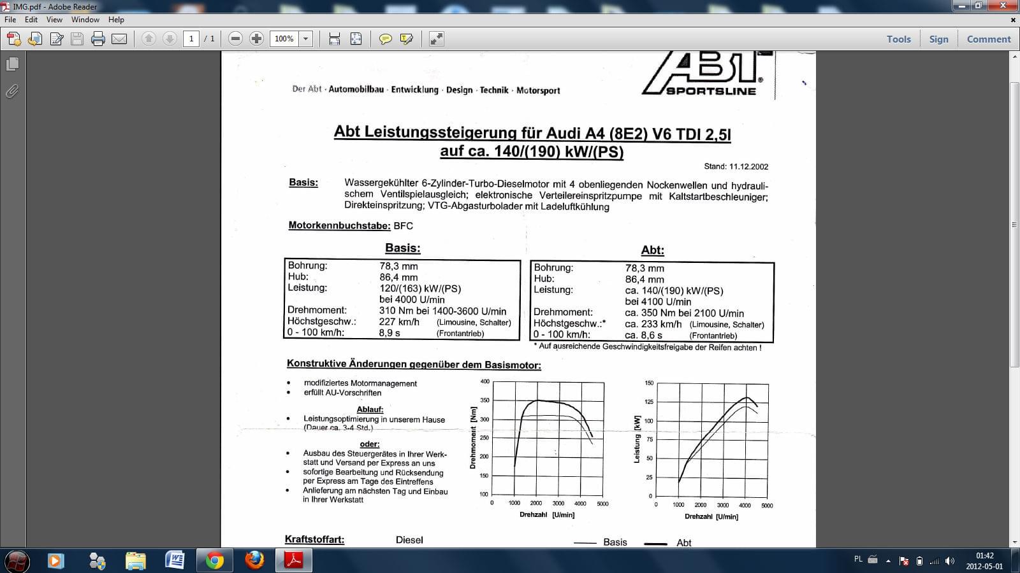Click the Windows Start orb
Screen dimensions: 1020x573
point(17,561)
